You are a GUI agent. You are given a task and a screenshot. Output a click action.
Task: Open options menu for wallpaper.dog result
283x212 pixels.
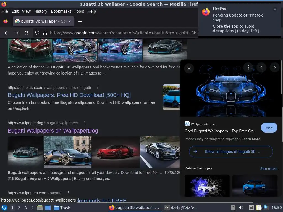point(85,123)
